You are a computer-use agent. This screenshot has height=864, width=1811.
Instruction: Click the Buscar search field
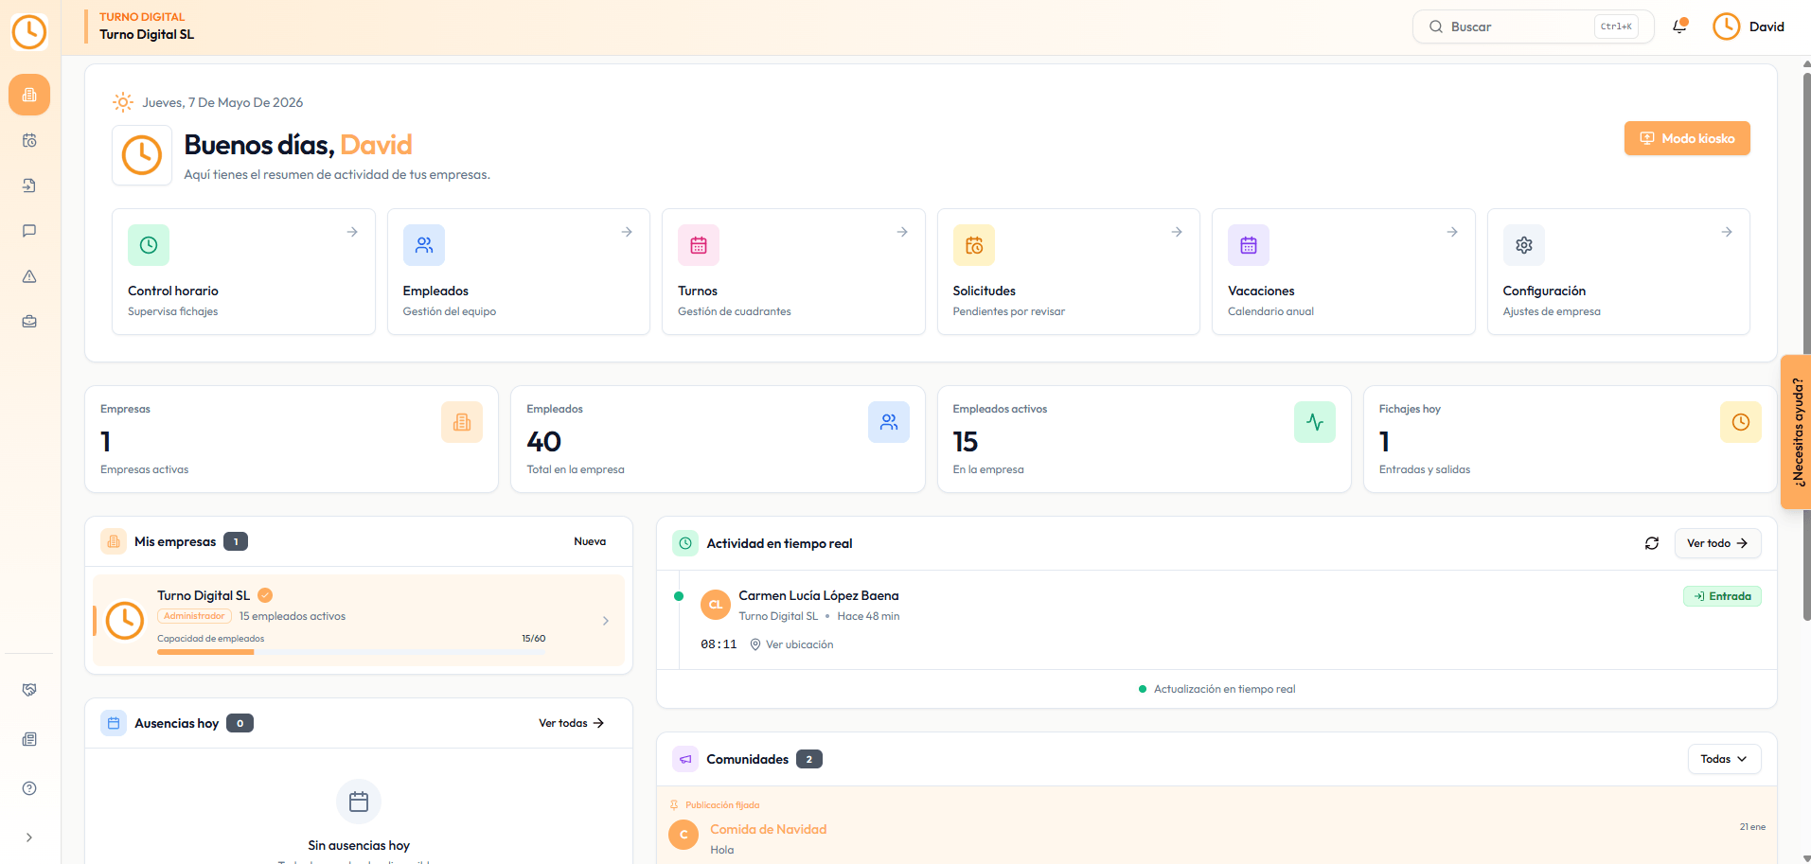pos(1533,26)
